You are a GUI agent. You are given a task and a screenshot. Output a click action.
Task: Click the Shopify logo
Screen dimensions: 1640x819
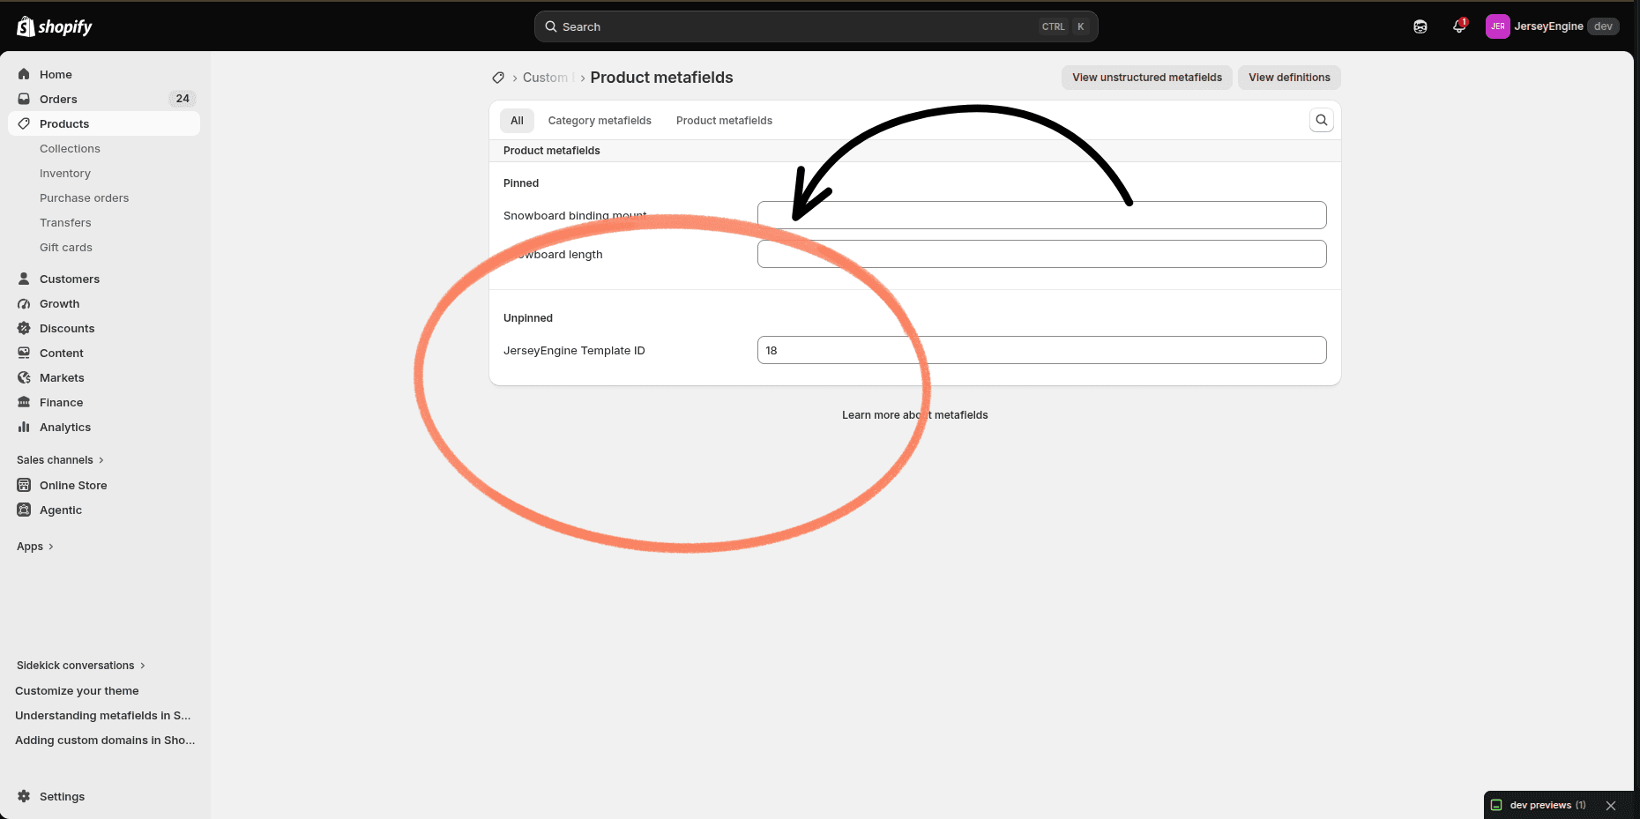[x=55, y=26]
